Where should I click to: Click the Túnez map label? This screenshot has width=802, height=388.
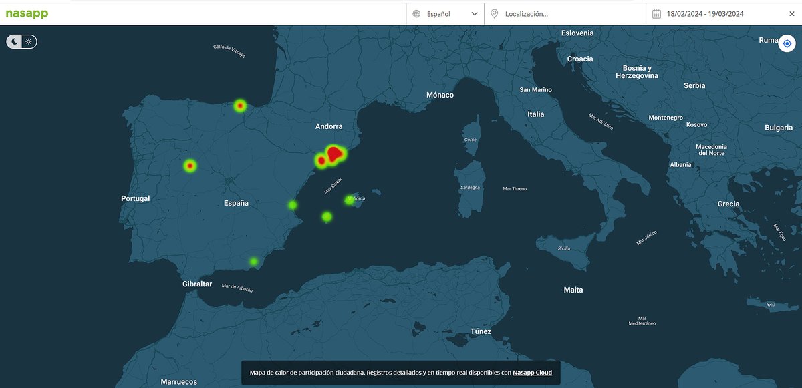(x=481, y=331)
